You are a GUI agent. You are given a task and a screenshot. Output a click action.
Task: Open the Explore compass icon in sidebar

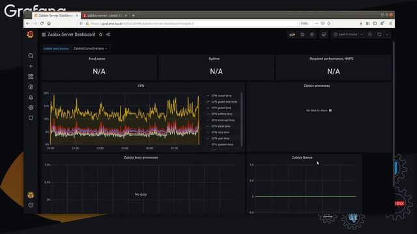[31, 86]
